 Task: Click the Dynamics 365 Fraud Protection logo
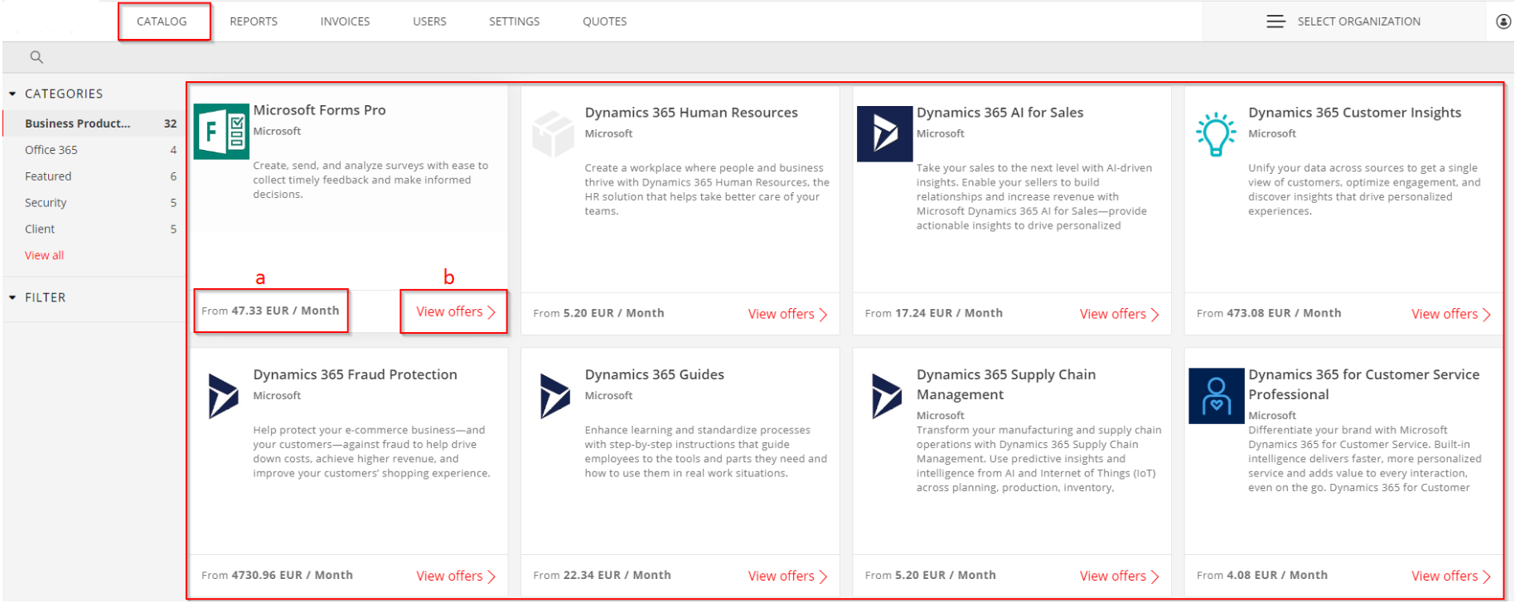coord(223,396)
